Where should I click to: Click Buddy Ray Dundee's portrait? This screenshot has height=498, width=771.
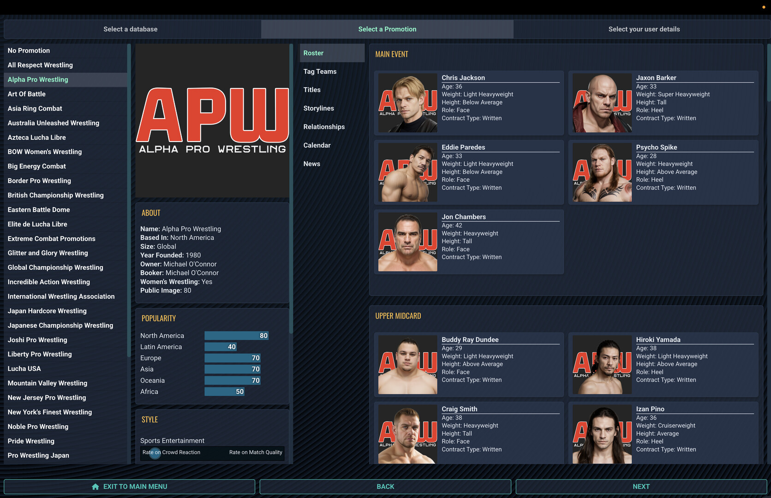(x=407, y=364)
